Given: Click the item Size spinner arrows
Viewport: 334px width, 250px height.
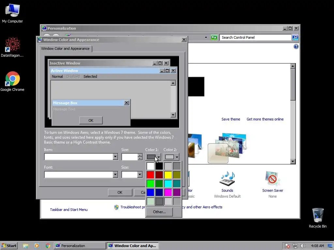Looking at the screenshot, I should (140, 157).
